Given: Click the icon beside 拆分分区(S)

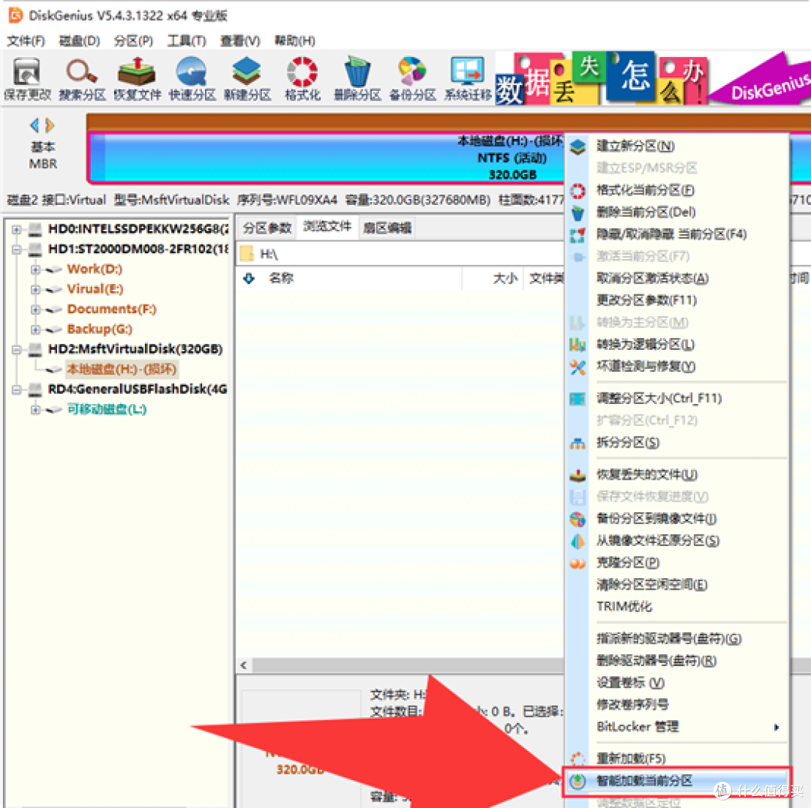Looking at the screenshot, I should [577, 443].
